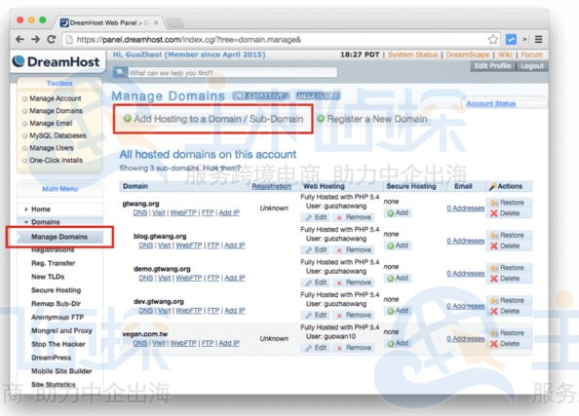This screenshot has width=579, height=416.
Task: Click Restore for blog.gtwang.org
Action: pos(508,235)
